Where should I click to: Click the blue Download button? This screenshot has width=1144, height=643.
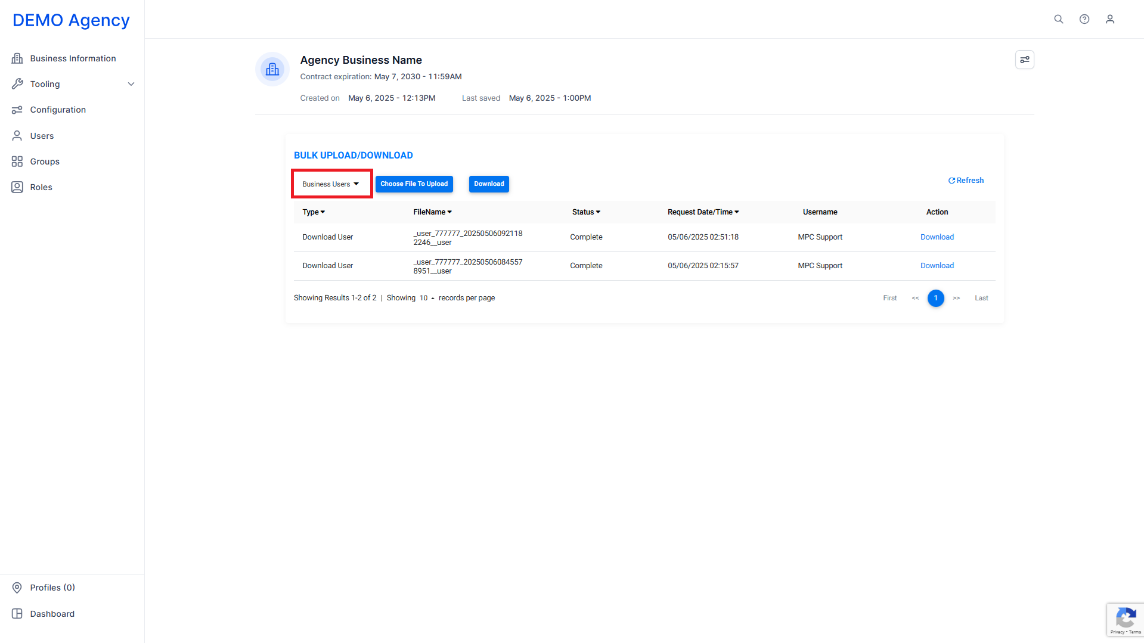click(489, 184)
